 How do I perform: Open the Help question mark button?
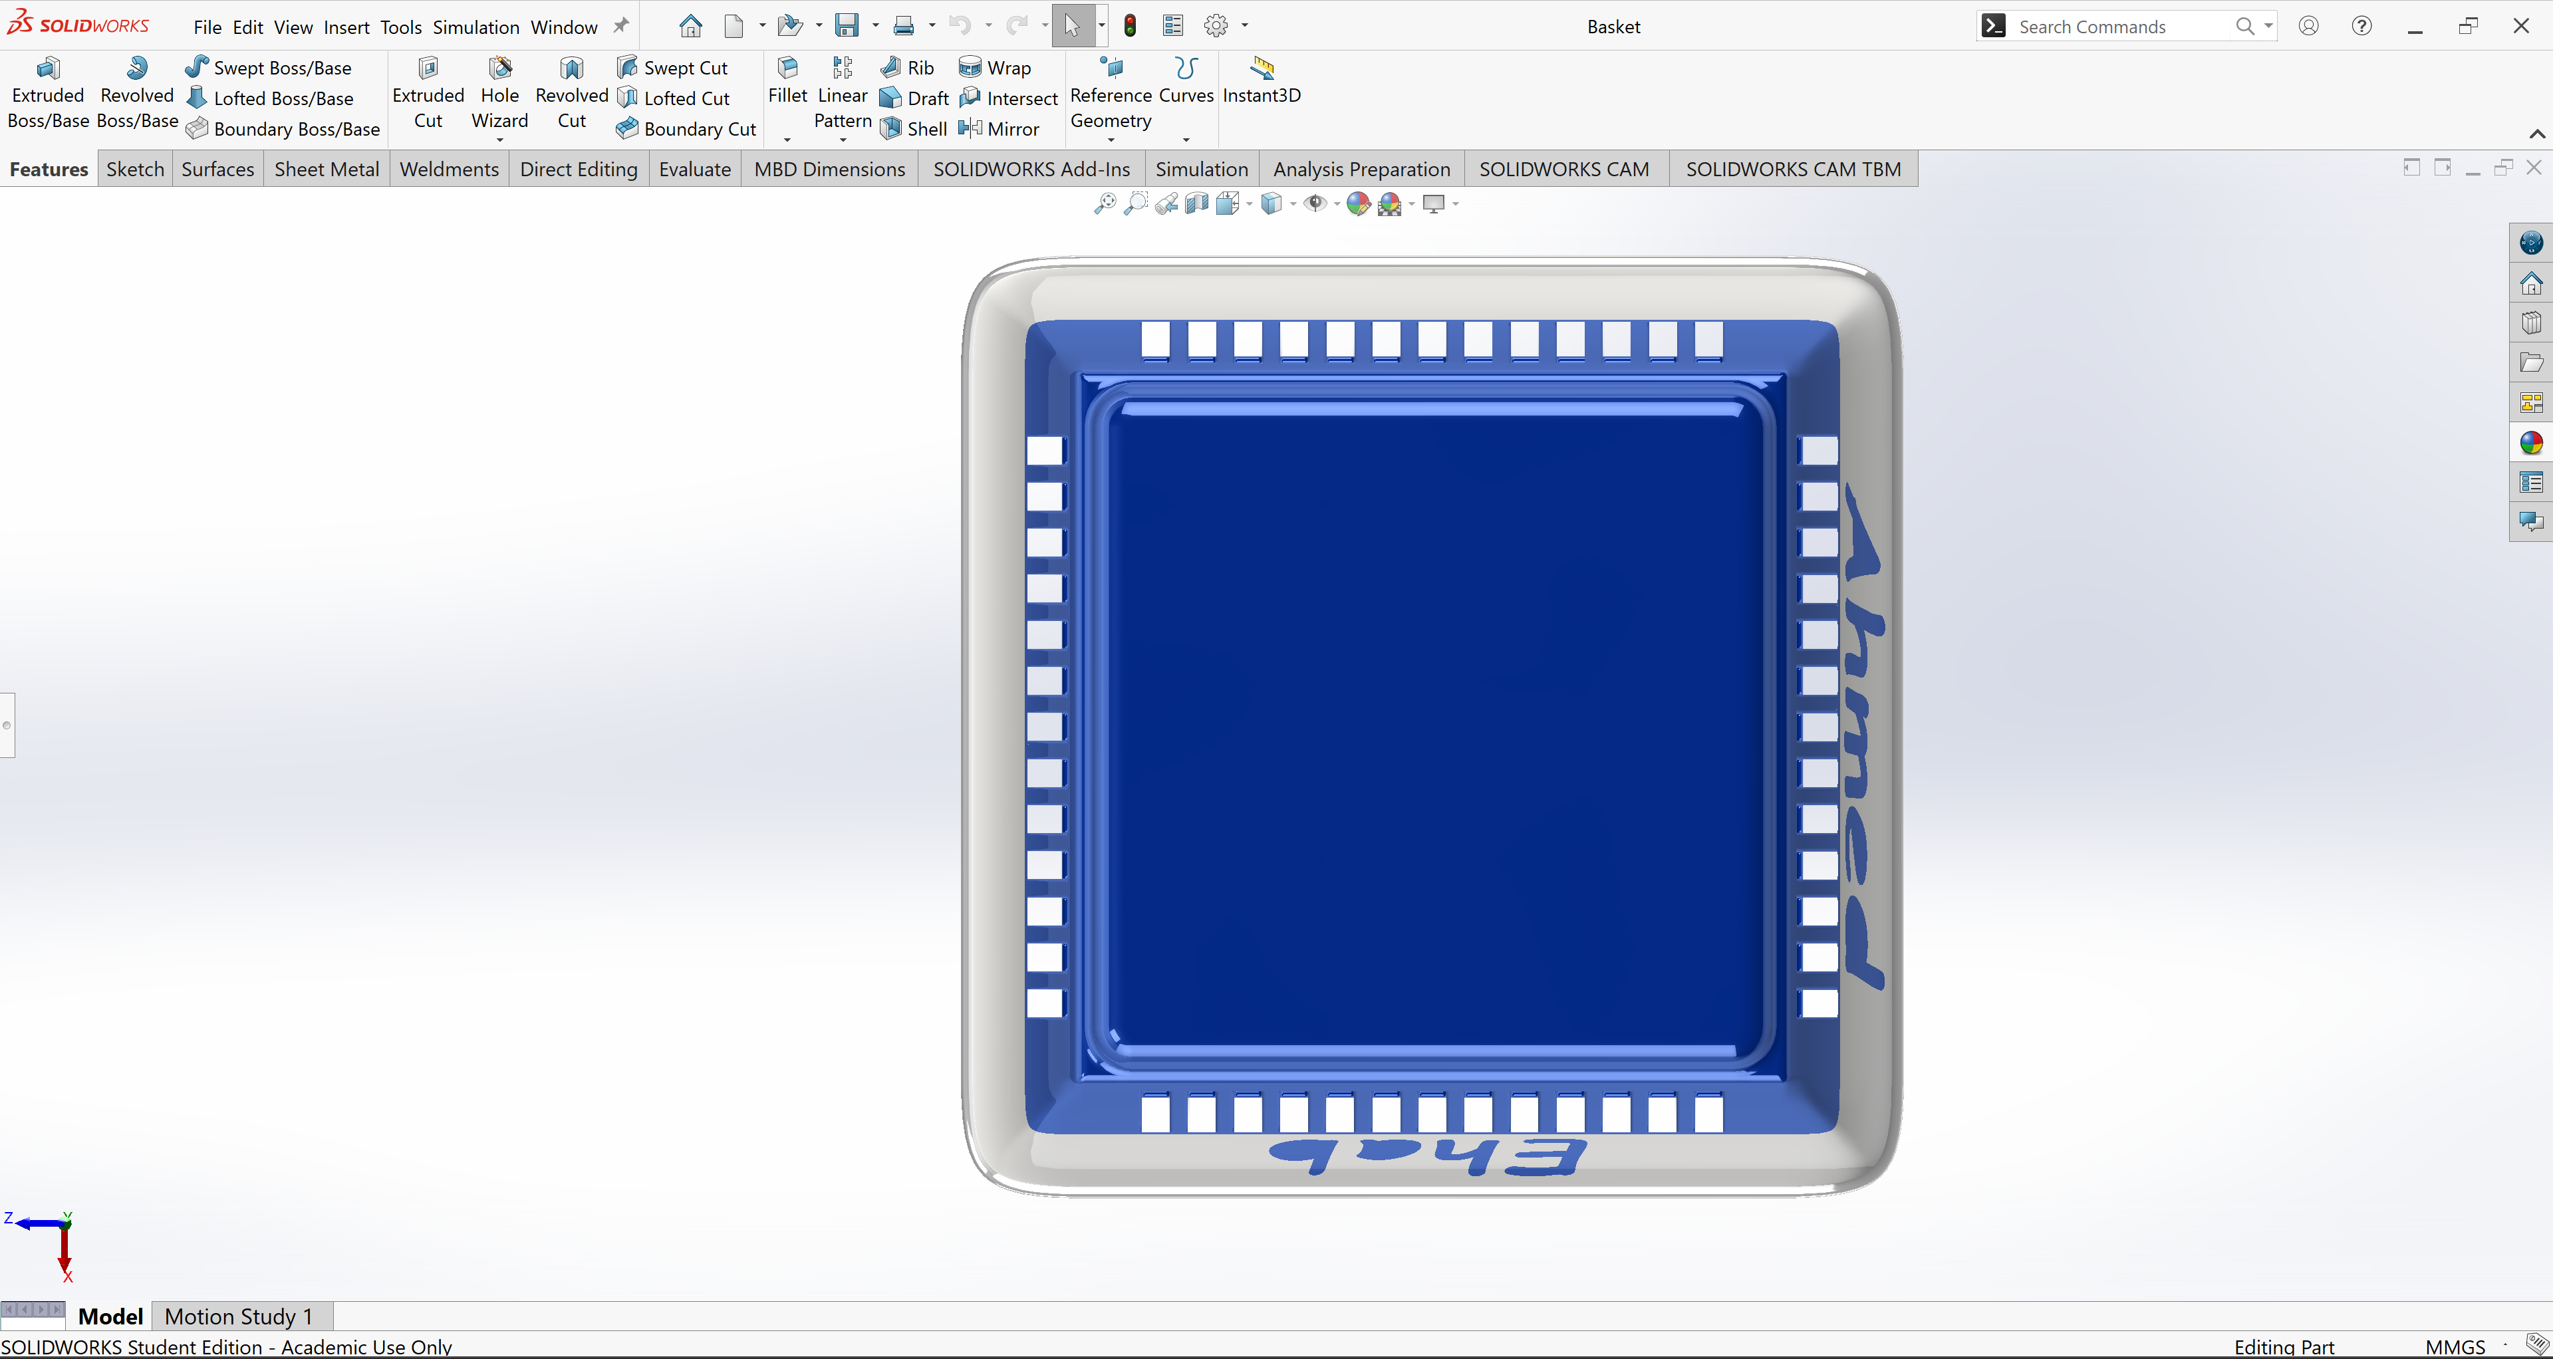pyautogui.click(x=2361, y=26)
